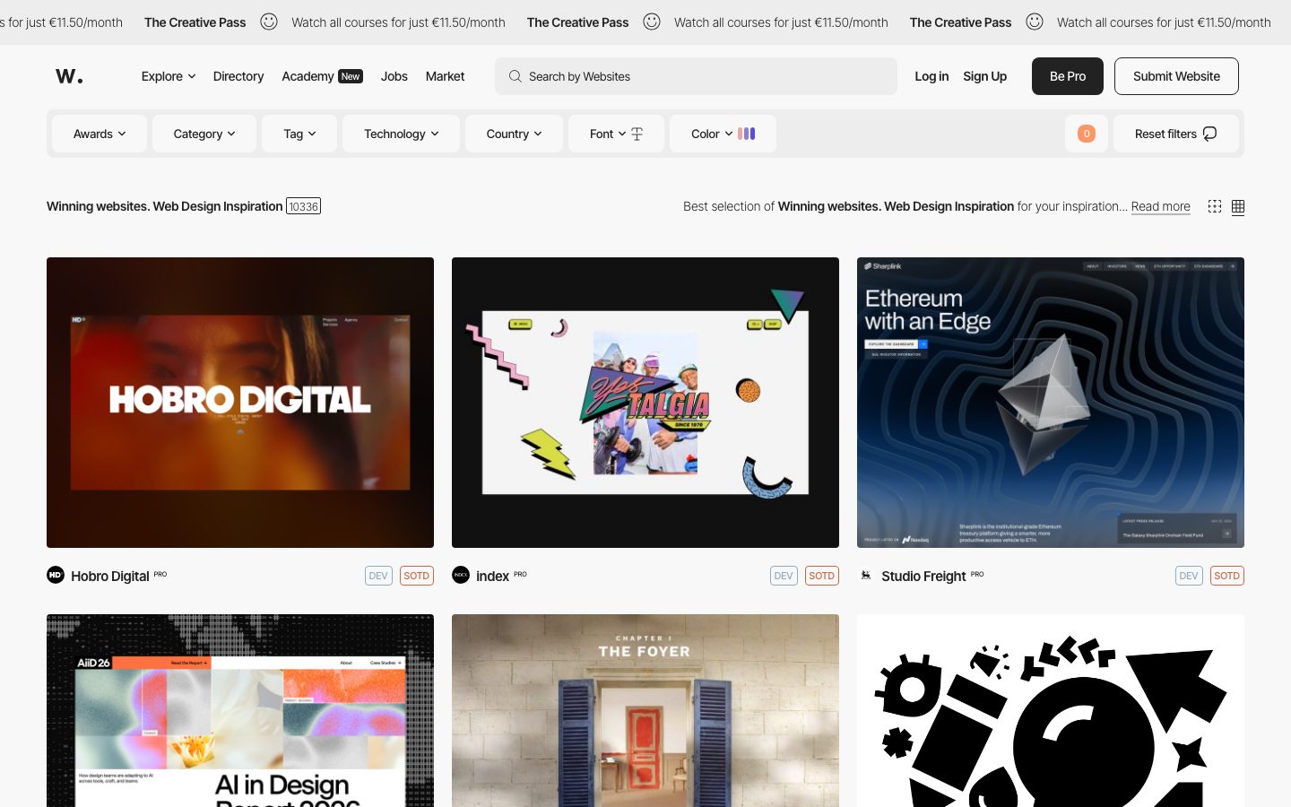Click the Submit Website button
This screenshot has width=1291, height=807.
point(1176,76)
